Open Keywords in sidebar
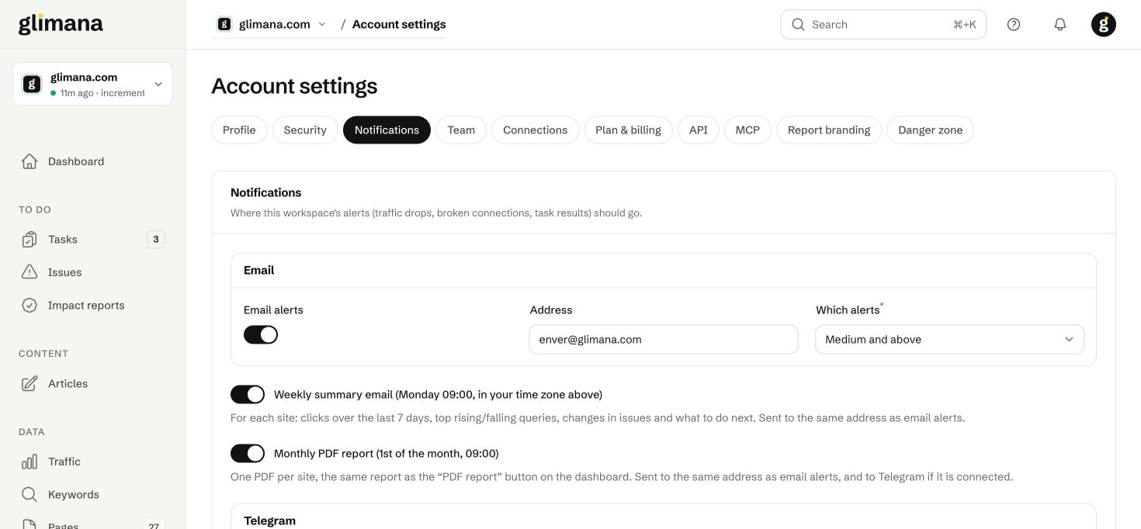 [92, 495]
